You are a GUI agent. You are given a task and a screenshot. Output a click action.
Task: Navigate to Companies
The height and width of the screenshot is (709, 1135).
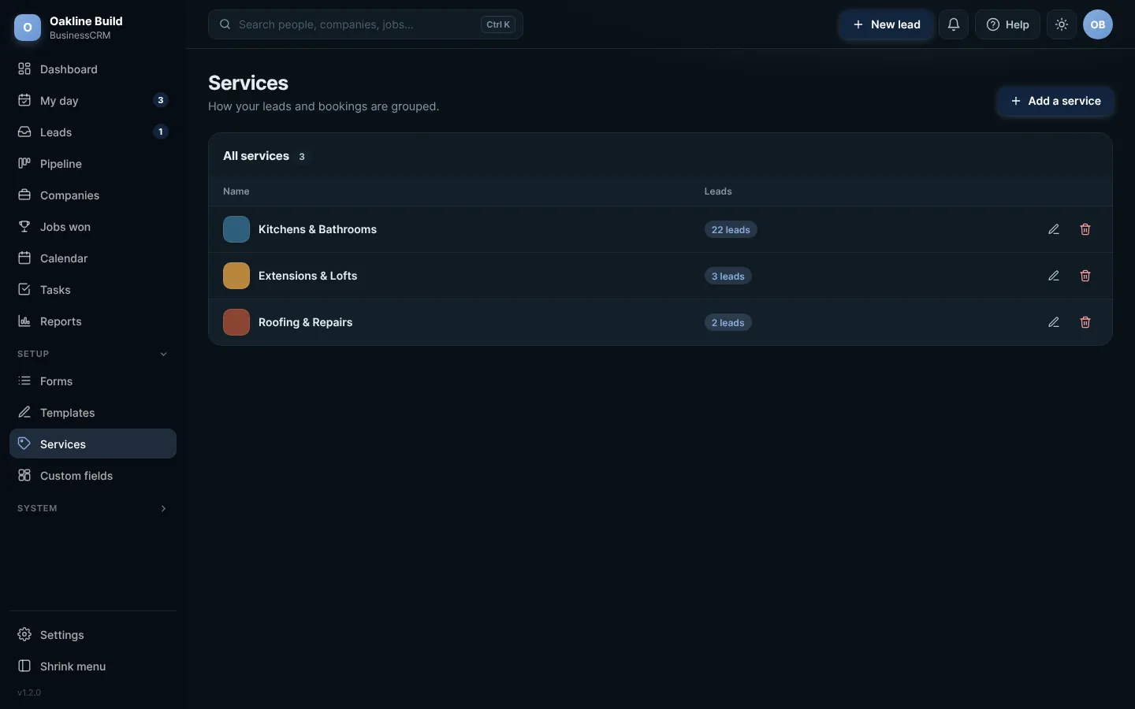point(93,195)
